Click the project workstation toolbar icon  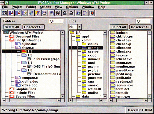[x=4, y=13]
